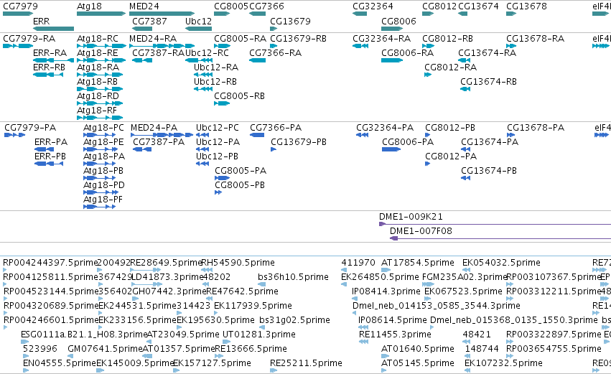Viewport: 611px width, 374px height.
Task: Select the RE11455.3prime EST label
Action: pos(395,335)
